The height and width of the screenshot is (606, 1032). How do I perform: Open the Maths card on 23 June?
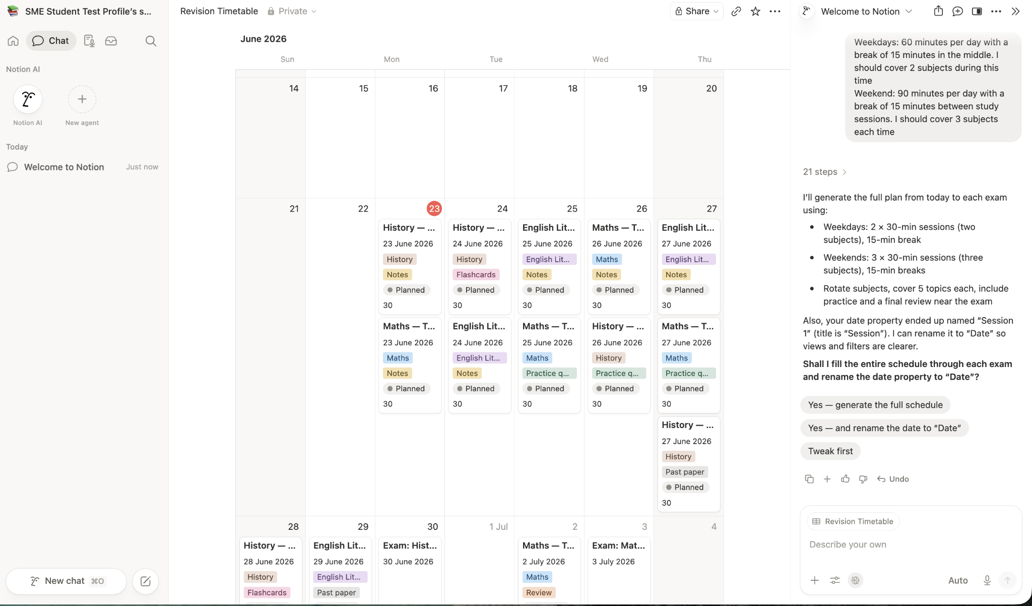click(x=410, y=365)
